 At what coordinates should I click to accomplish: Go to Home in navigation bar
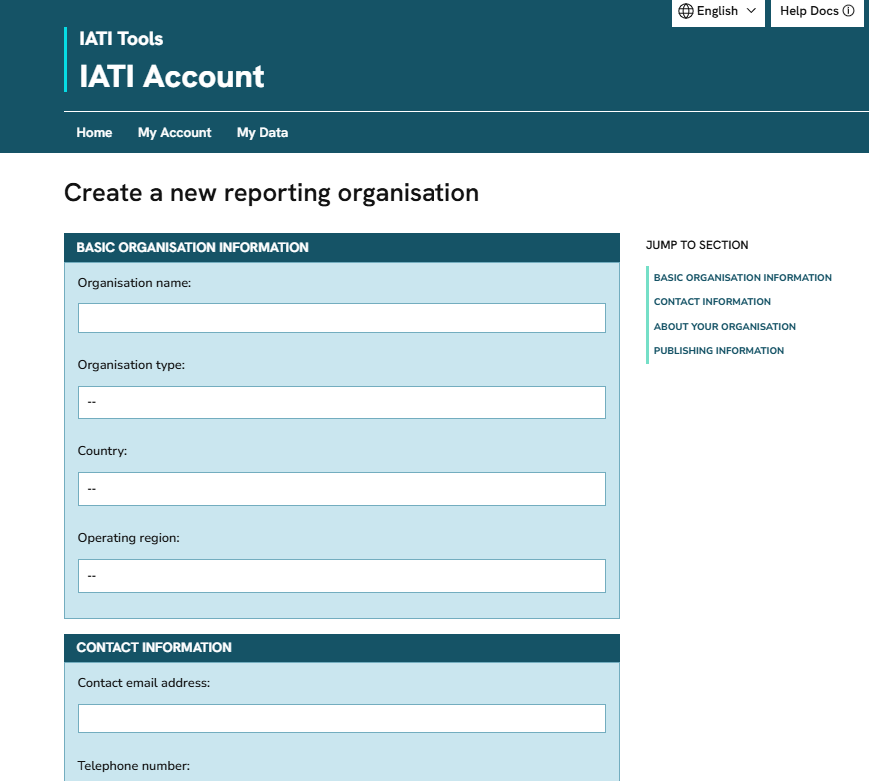pyautogui.click(x=94, y=132)
